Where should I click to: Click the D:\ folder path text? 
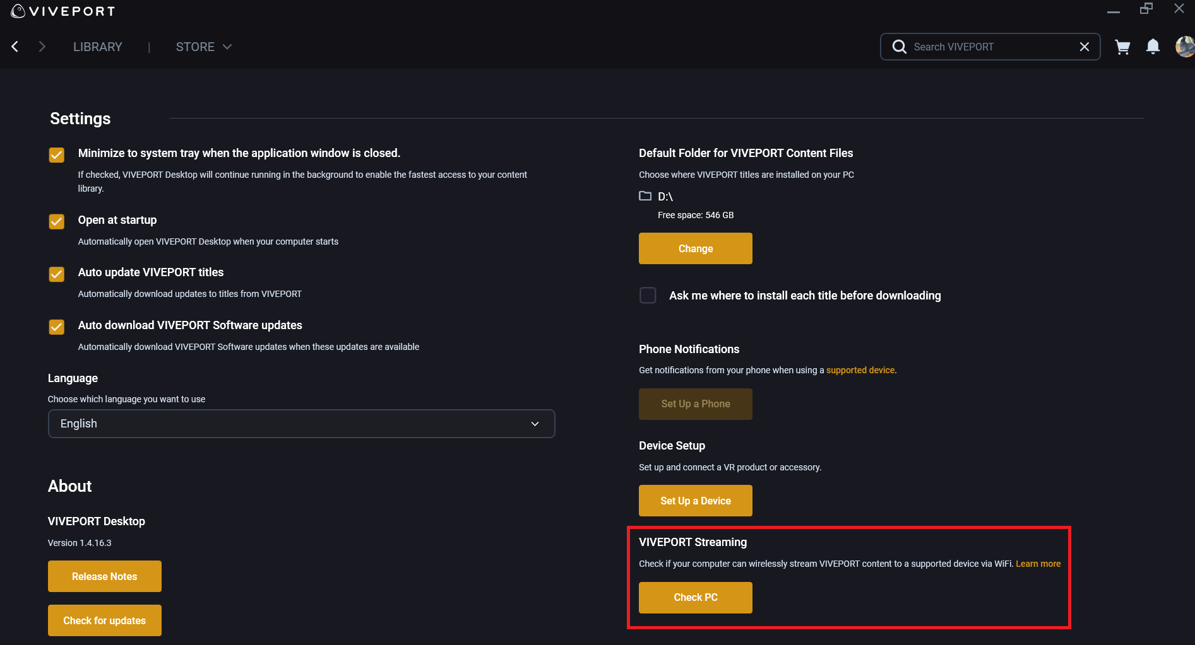coord(665,197)
